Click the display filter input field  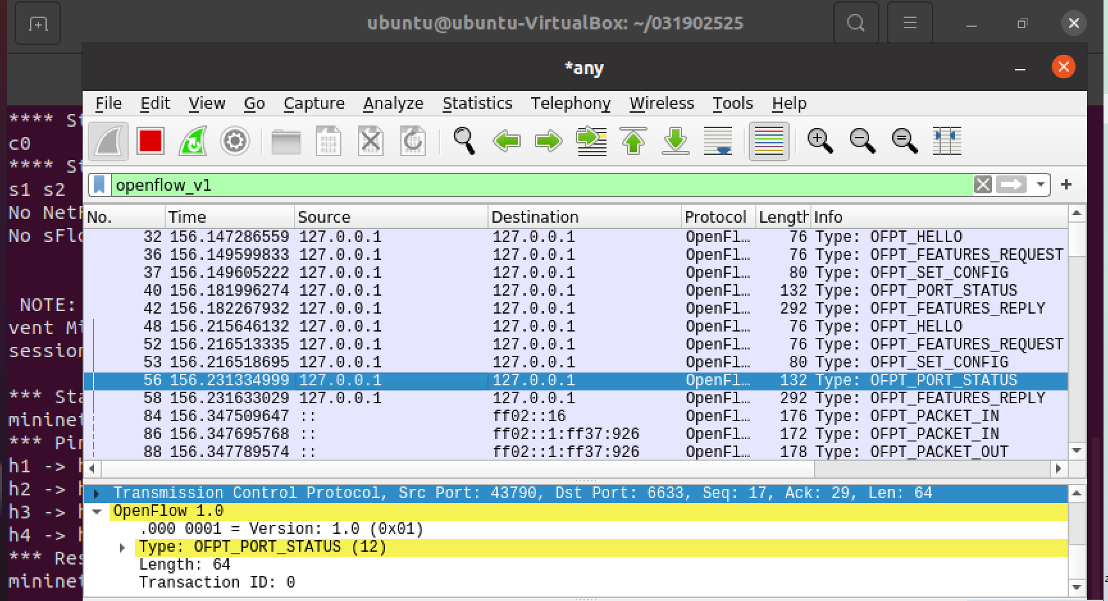(x=541, y=185)
